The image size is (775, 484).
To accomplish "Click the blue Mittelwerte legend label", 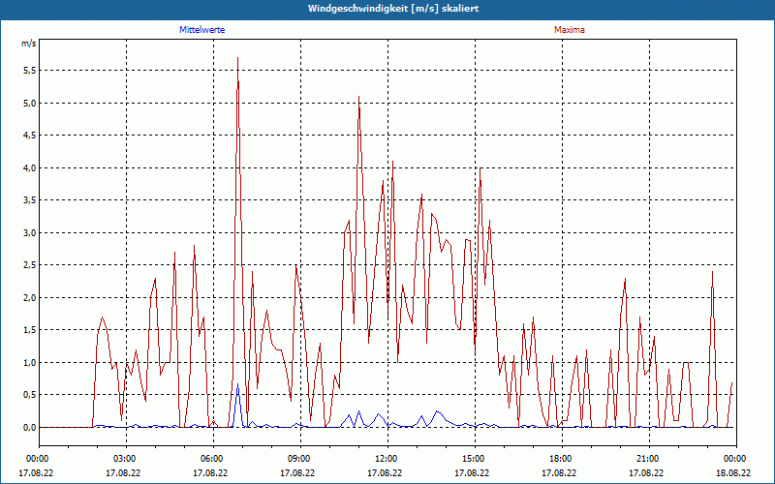I will point(201,30).
